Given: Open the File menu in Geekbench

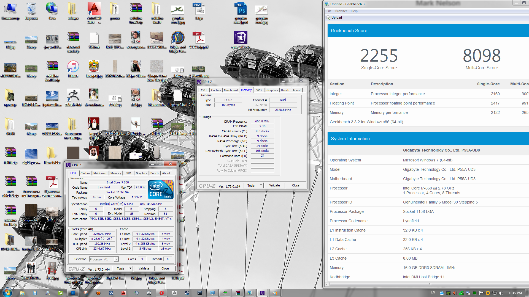Looking at the screenshot, I should [329, 11].
